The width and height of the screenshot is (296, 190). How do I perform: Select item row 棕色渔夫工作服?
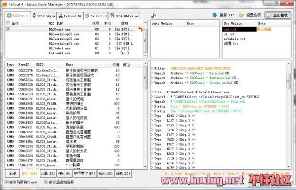click(74, 80)
